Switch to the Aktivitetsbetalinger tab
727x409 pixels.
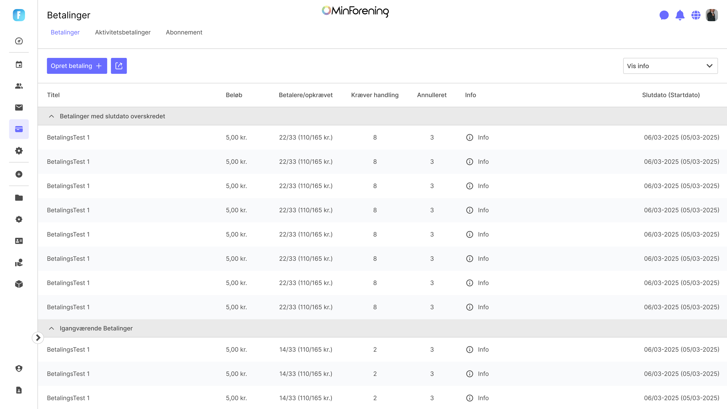(x=123, y=32)
